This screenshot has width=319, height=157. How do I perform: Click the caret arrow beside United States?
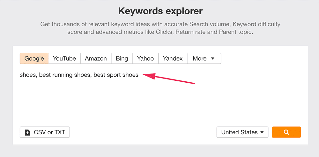[262, 132]
